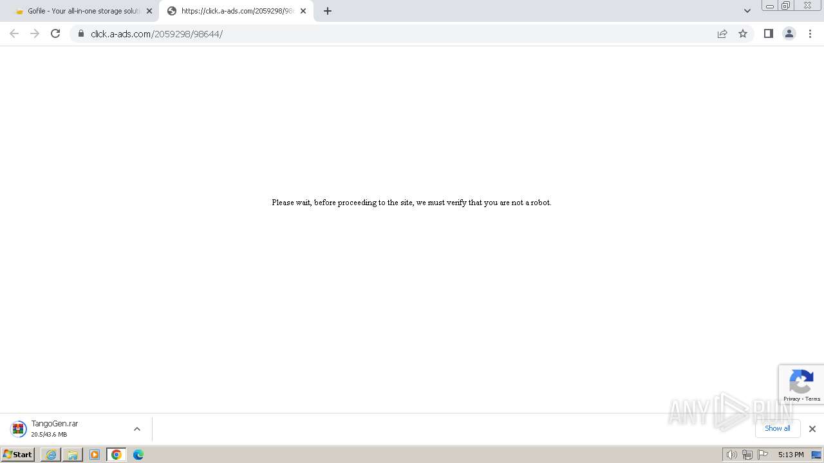Open the network tray icon
This screenshot has height=463, width=824.
(x=747, y=455)
